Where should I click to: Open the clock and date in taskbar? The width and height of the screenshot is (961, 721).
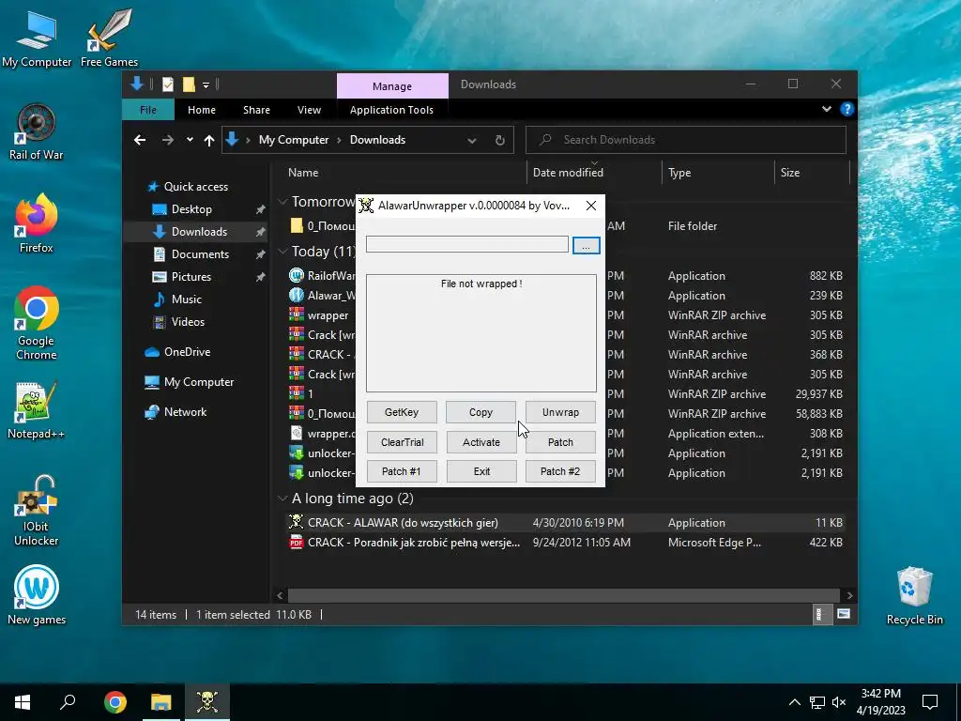click(880, 702)
